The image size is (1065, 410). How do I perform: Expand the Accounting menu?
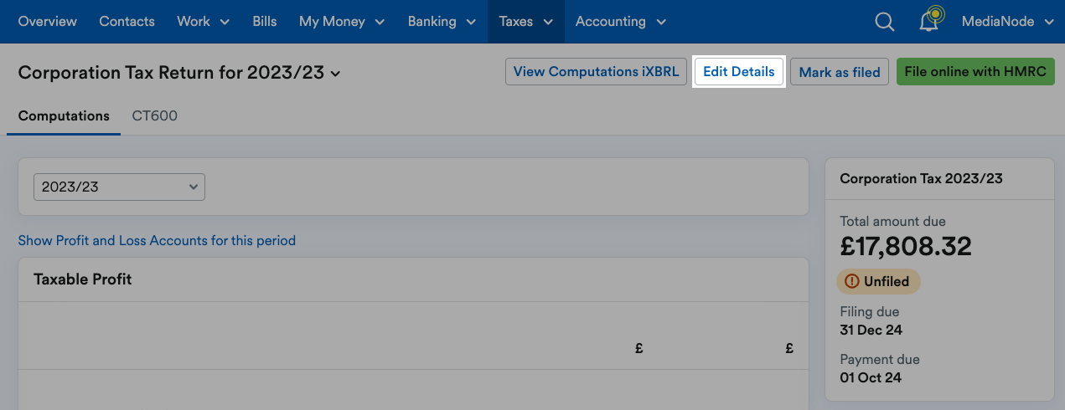click(x=620, y=22)
